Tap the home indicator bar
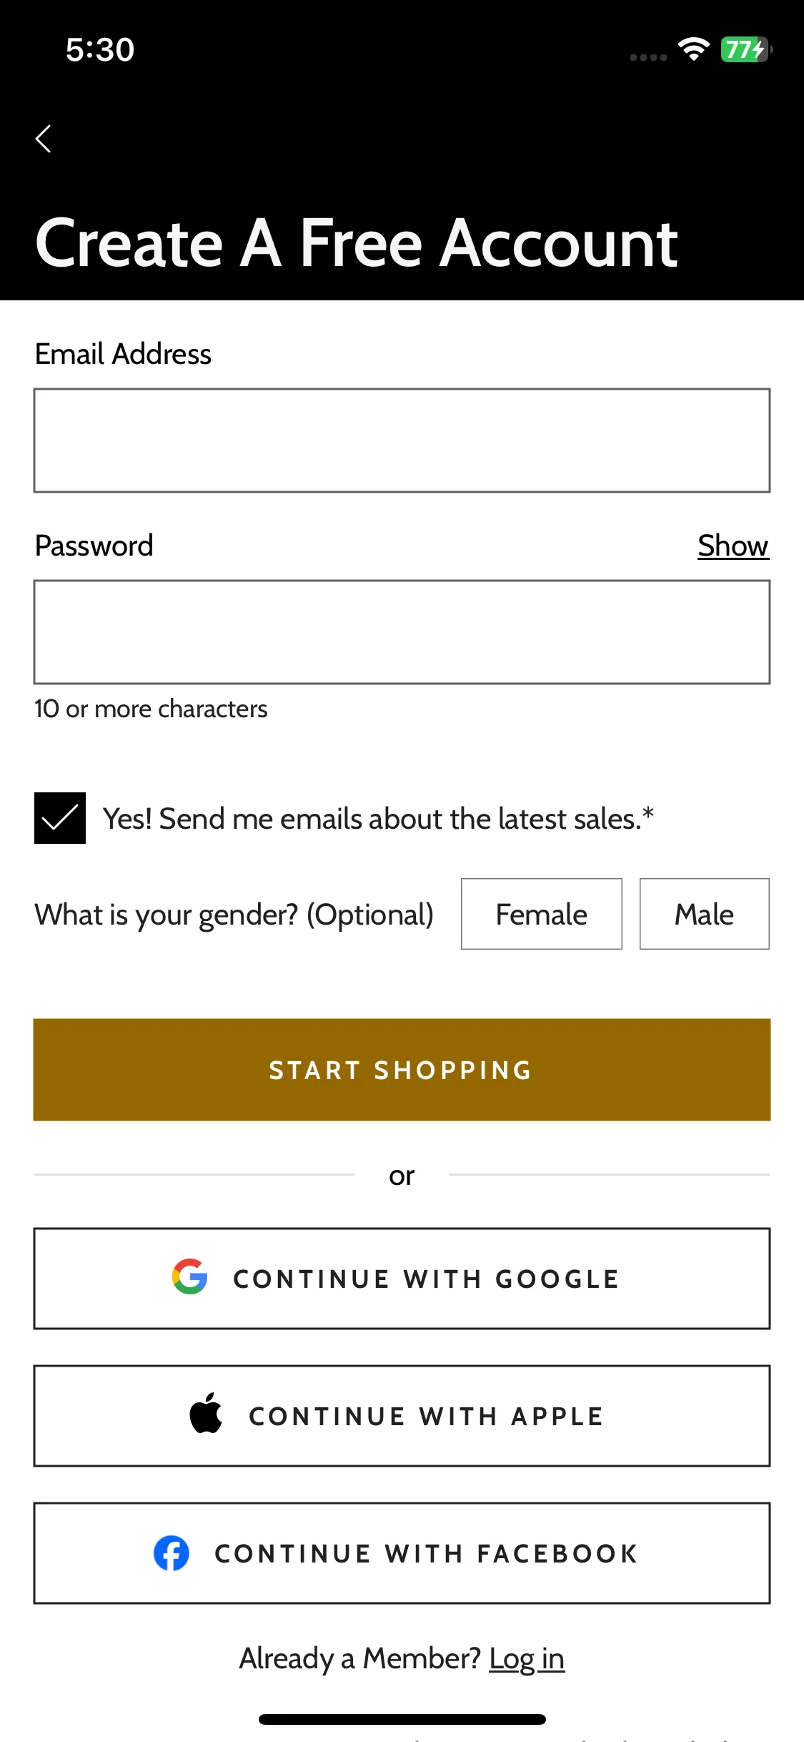 [402, 1719]
